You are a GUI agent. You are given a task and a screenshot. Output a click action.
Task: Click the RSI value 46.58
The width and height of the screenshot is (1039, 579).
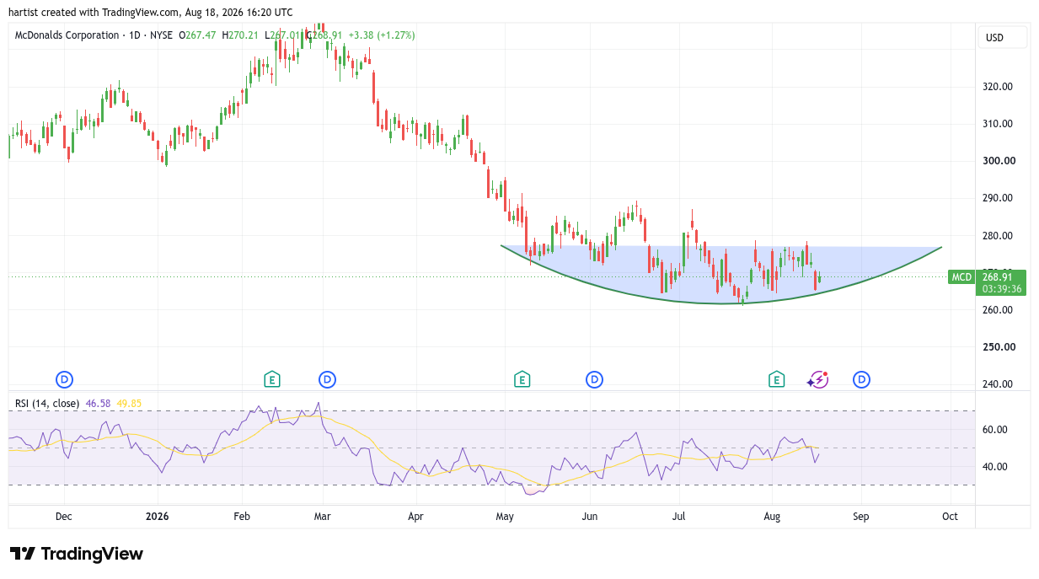pos(97,404)
